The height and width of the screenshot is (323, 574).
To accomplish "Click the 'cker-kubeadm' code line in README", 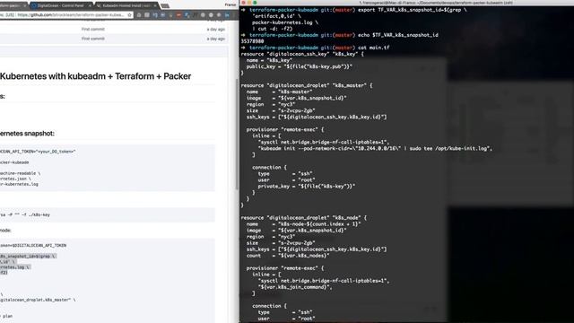I will [14, 162].
